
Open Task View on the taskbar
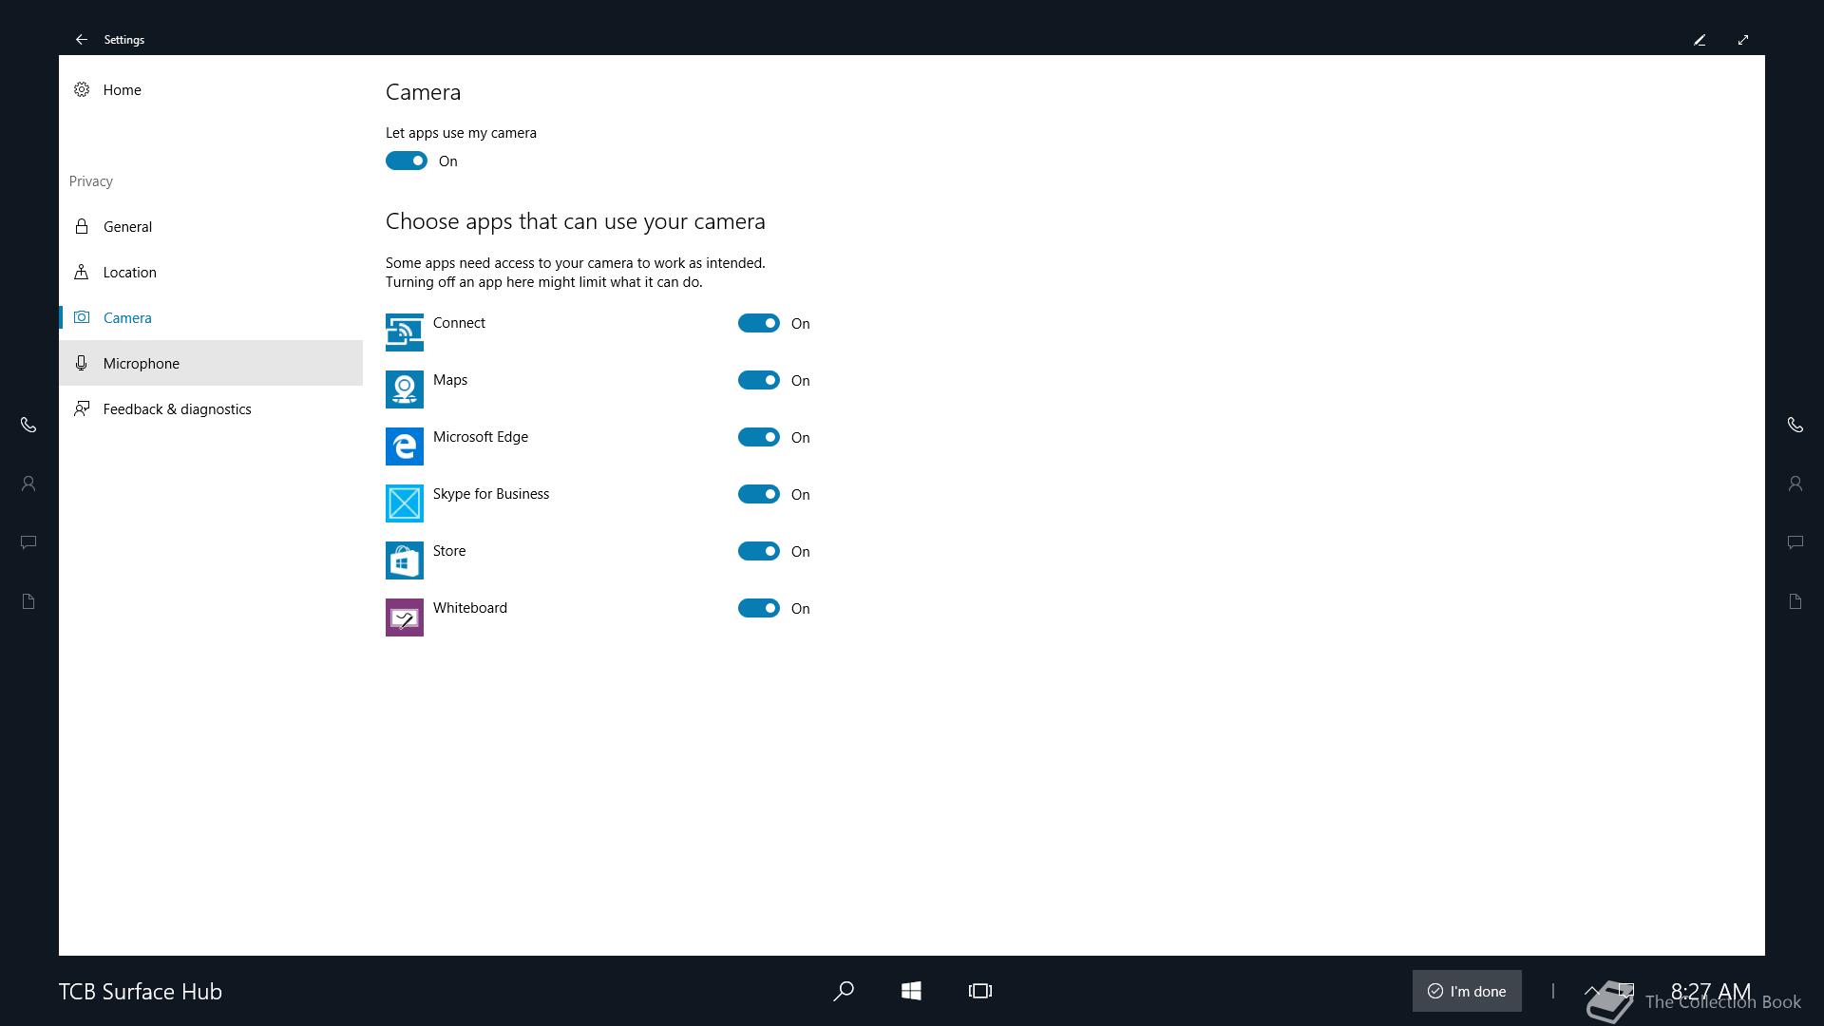tap(980, 991)
